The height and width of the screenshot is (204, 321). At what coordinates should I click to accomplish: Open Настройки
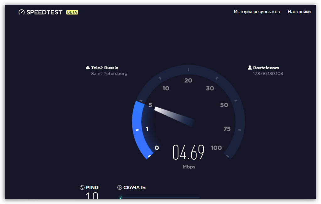click(299, 12)
